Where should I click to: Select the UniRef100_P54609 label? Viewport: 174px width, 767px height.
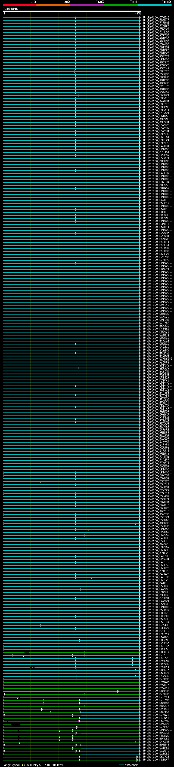click(x=156, y=92)
